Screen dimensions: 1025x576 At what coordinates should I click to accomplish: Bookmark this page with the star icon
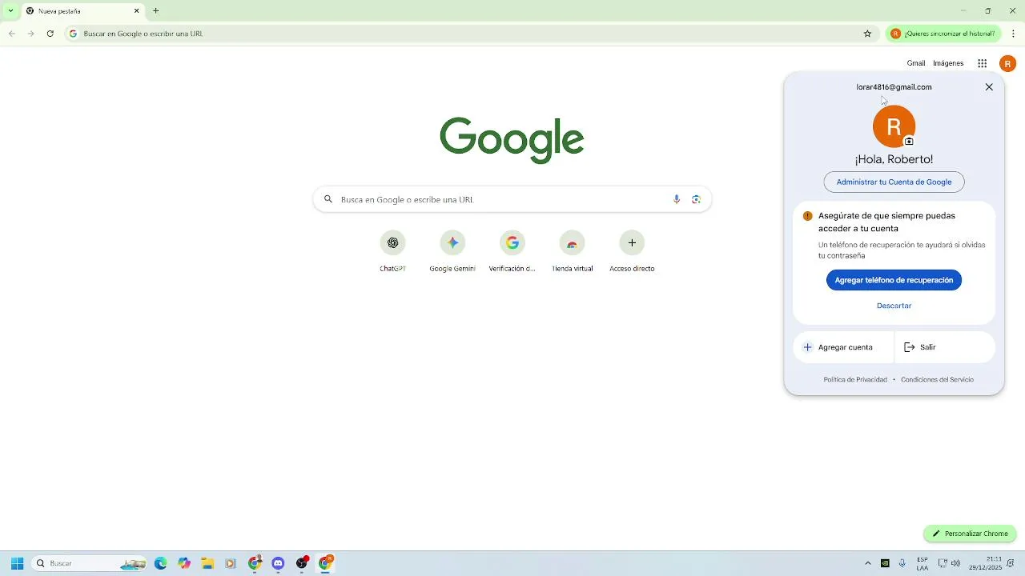point(867,34)
